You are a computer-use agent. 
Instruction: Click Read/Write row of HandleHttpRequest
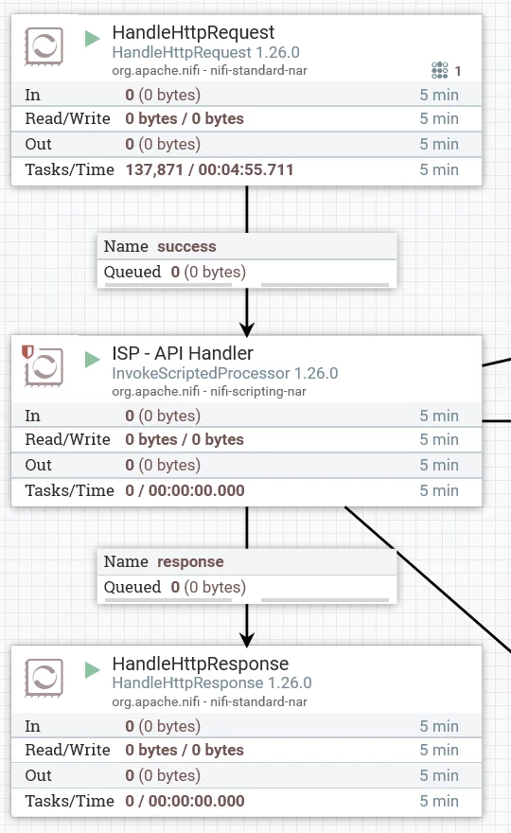click(x=246, y=119)
